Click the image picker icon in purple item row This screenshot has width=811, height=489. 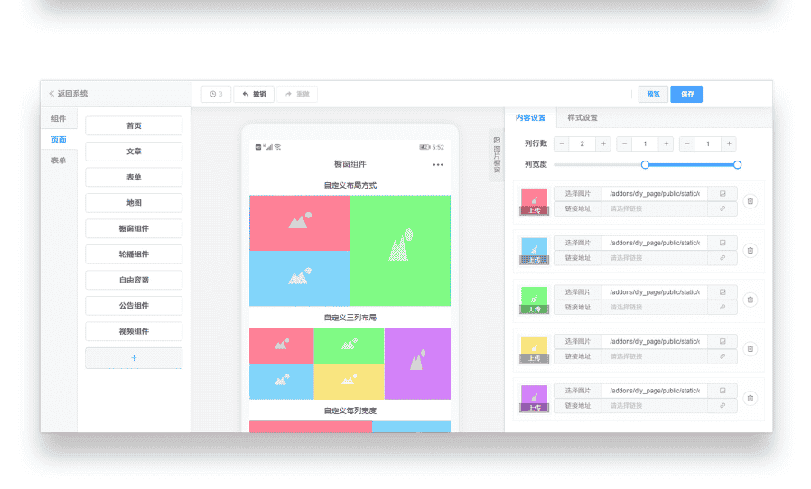722,391
